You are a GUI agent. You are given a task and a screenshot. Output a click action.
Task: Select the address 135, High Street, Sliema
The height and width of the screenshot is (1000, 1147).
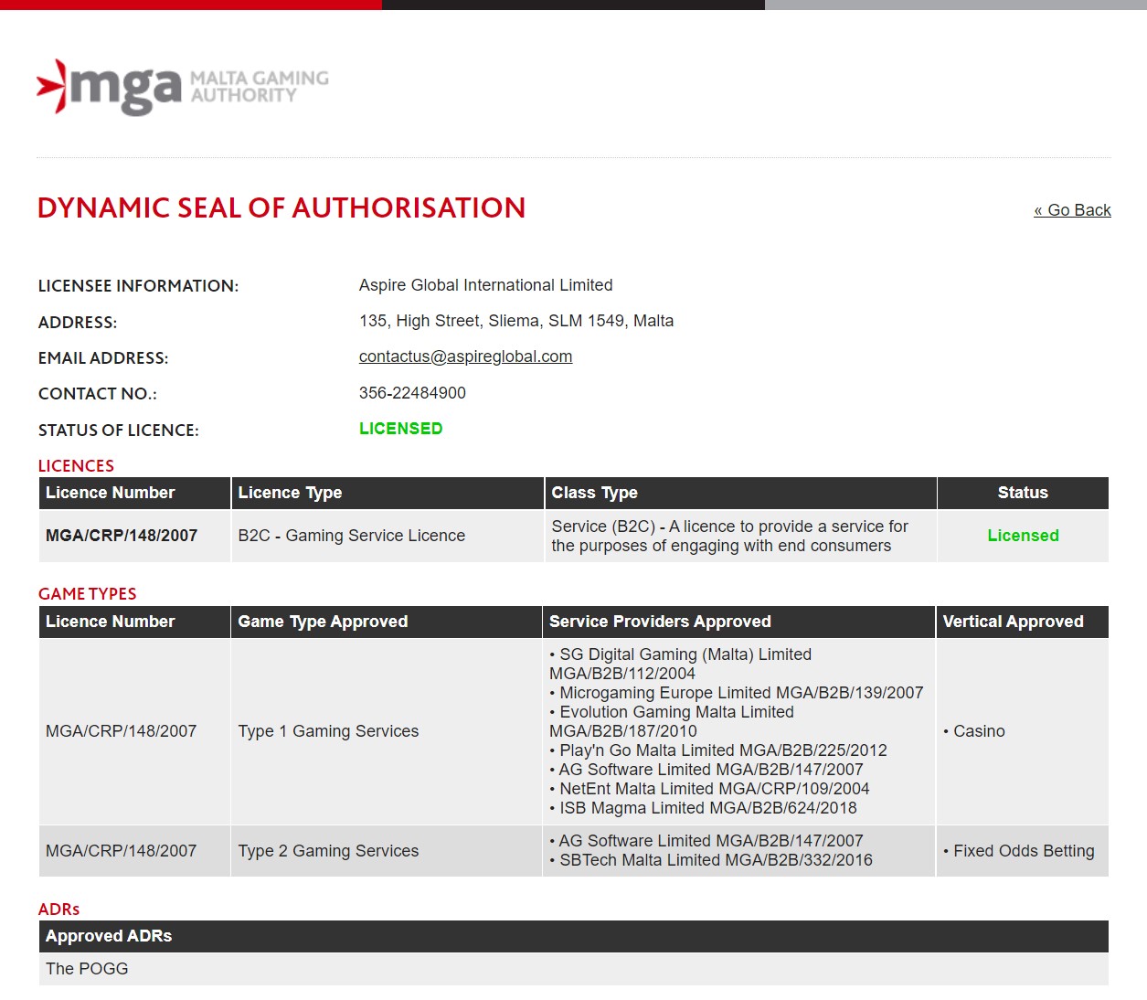click(515, 321)
